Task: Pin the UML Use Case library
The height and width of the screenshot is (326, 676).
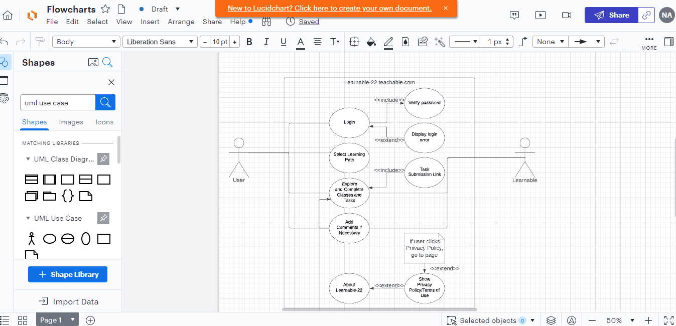Action: pyautogui.click(x=103, y=218)
